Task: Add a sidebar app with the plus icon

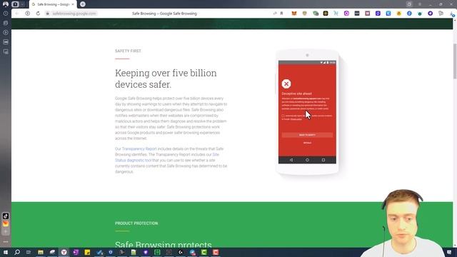Action: pos(6,231)
